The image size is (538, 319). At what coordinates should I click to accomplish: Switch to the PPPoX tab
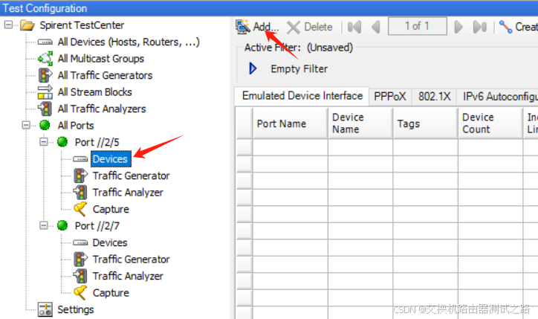click(390, 96)
